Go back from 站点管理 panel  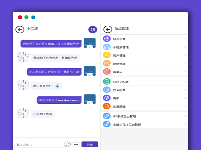(x=108, y=29)
